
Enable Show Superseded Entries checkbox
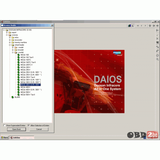point(4,125)
